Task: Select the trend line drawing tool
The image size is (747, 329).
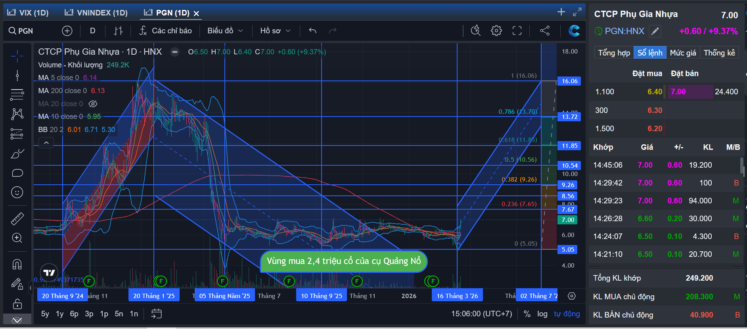Action: tap(17, 75)
